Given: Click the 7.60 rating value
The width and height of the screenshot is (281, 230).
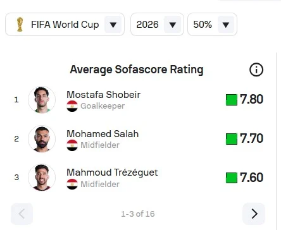Looking at the screenshot, I should tap(251, 178).
